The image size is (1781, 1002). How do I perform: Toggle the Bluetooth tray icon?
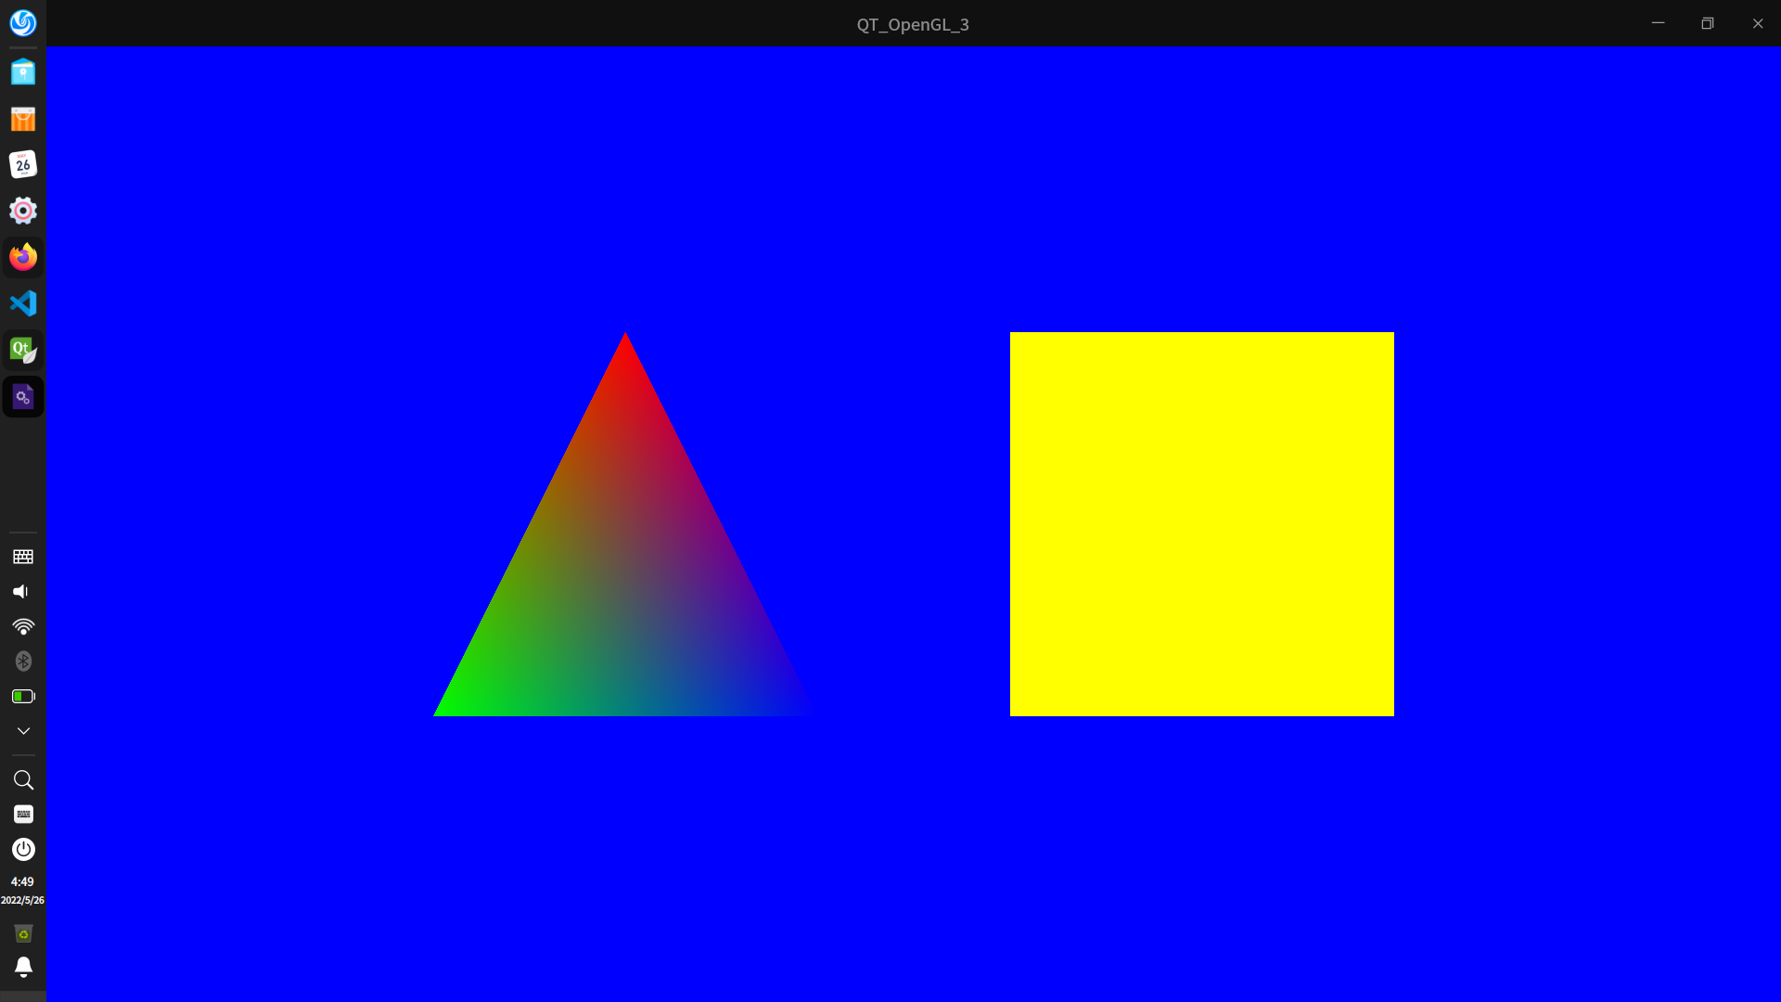pyautogui.click(x=22, y=662)
